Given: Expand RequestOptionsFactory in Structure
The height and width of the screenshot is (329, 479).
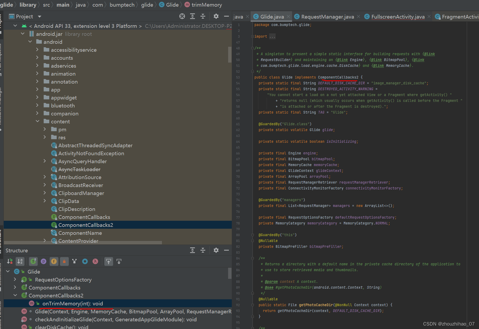Looking at the screenshot, I should [15, 279].
